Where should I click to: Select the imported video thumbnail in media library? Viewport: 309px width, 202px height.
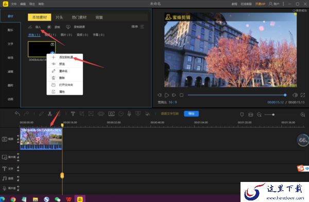tap(42, 49)
